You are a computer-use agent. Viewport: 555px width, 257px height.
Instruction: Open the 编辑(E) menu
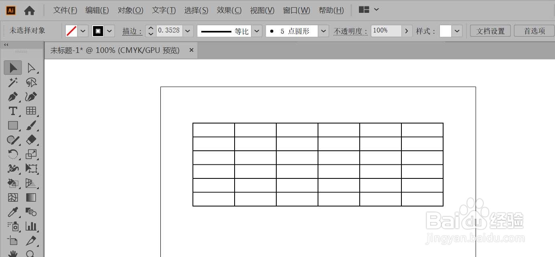pos(97,10)
